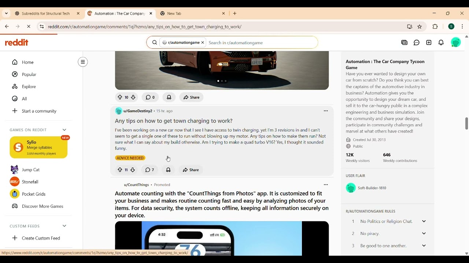Image resolution: width=469 pixels, height=263 pixels.
Task: Click the Create post plus icon
Action: pos(429,43)
